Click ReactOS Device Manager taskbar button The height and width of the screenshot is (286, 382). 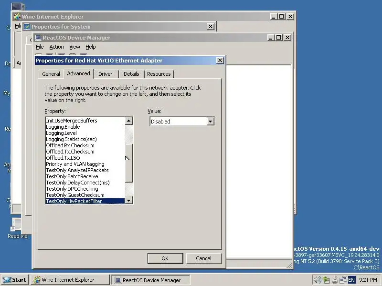tap(150, 280)
